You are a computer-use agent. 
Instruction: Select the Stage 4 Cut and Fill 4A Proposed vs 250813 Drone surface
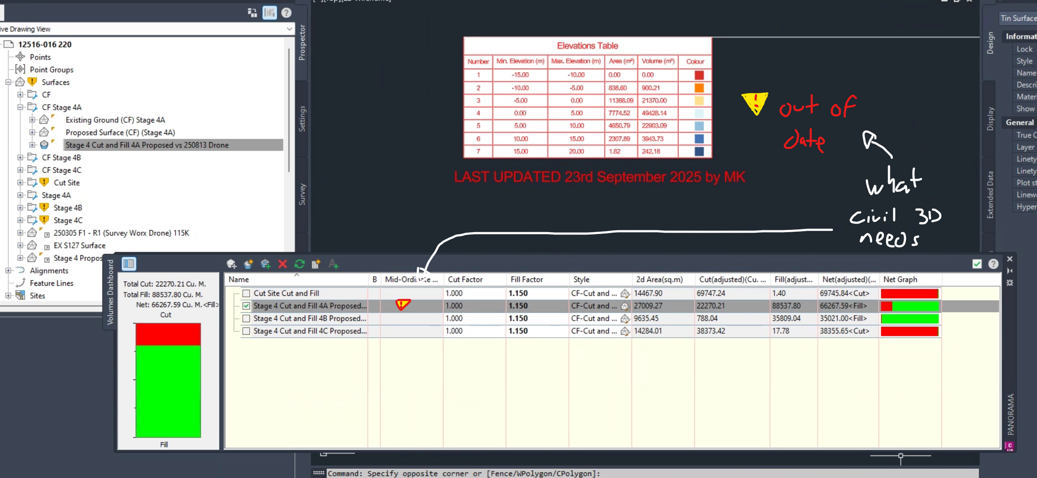coord(146,145)
